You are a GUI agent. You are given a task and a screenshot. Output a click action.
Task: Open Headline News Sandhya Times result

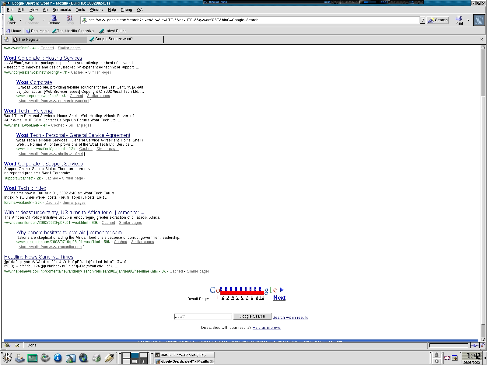39,257
